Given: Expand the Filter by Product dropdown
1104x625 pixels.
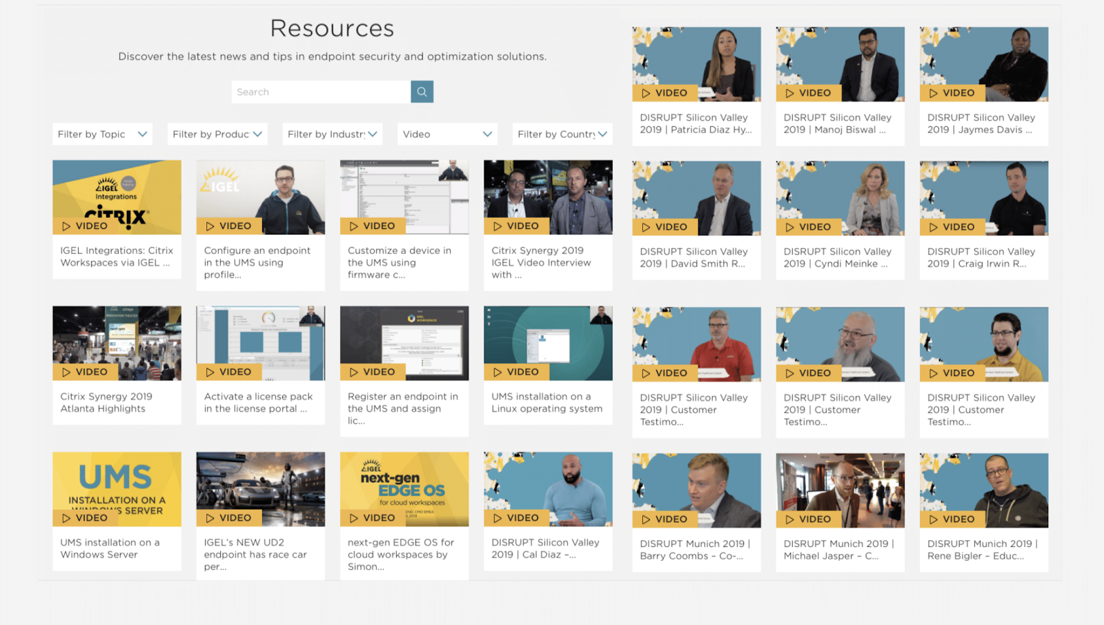Looking at the screenshot, I should pyautogui.click(x=217, y=134).
